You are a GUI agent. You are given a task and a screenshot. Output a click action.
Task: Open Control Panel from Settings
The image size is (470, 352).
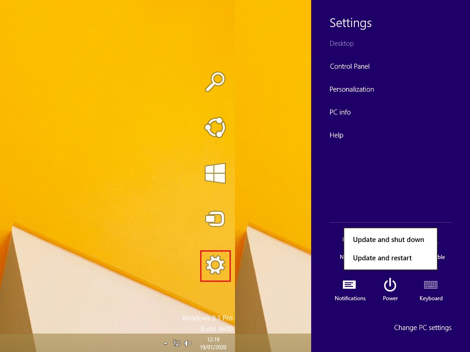tap(350, 66)
